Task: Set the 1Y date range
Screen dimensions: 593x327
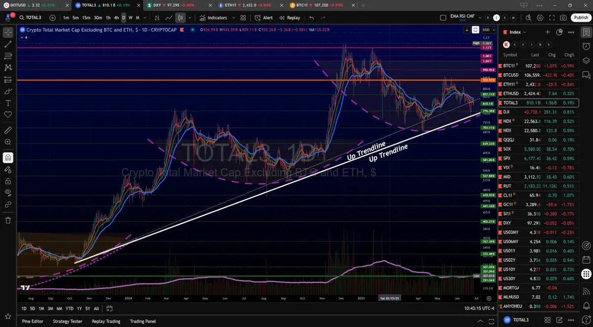Action: click(x=80, y=308)
